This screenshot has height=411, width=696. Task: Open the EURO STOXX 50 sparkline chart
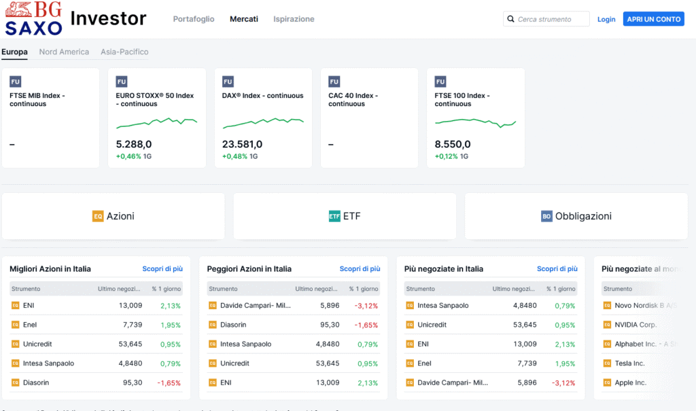pos(157,122)
